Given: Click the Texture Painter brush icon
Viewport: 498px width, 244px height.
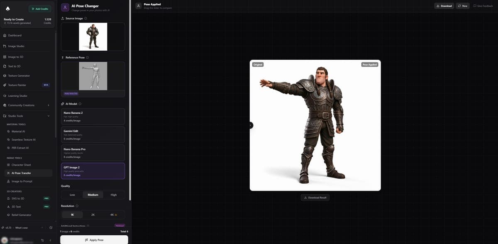Looking at the screenshot, I should pos(5,85).
